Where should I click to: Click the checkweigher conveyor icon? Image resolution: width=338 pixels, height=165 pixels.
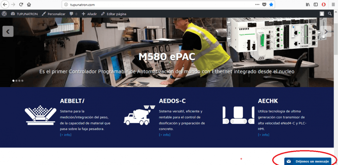(238, 115)
